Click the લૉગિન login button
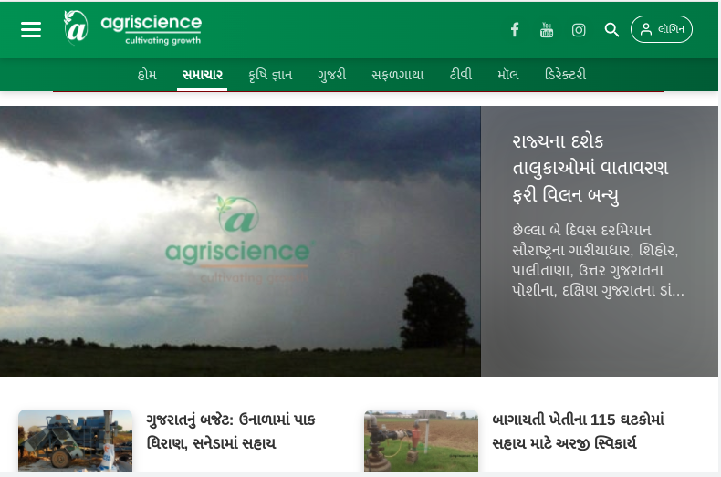721x477 pixels. (662, 29)
